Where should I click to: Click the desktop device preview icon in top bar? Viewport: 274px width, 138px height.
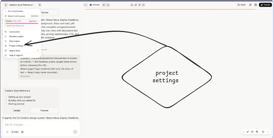[132, 5]
